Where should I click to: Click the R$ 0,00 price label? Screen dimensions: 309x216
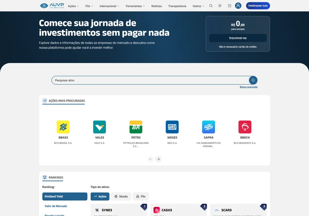coord(238,24)
